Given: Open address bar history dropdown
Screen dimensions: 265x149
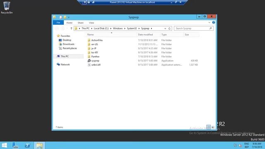Looking at the screenshot, I should click(165, 29).
